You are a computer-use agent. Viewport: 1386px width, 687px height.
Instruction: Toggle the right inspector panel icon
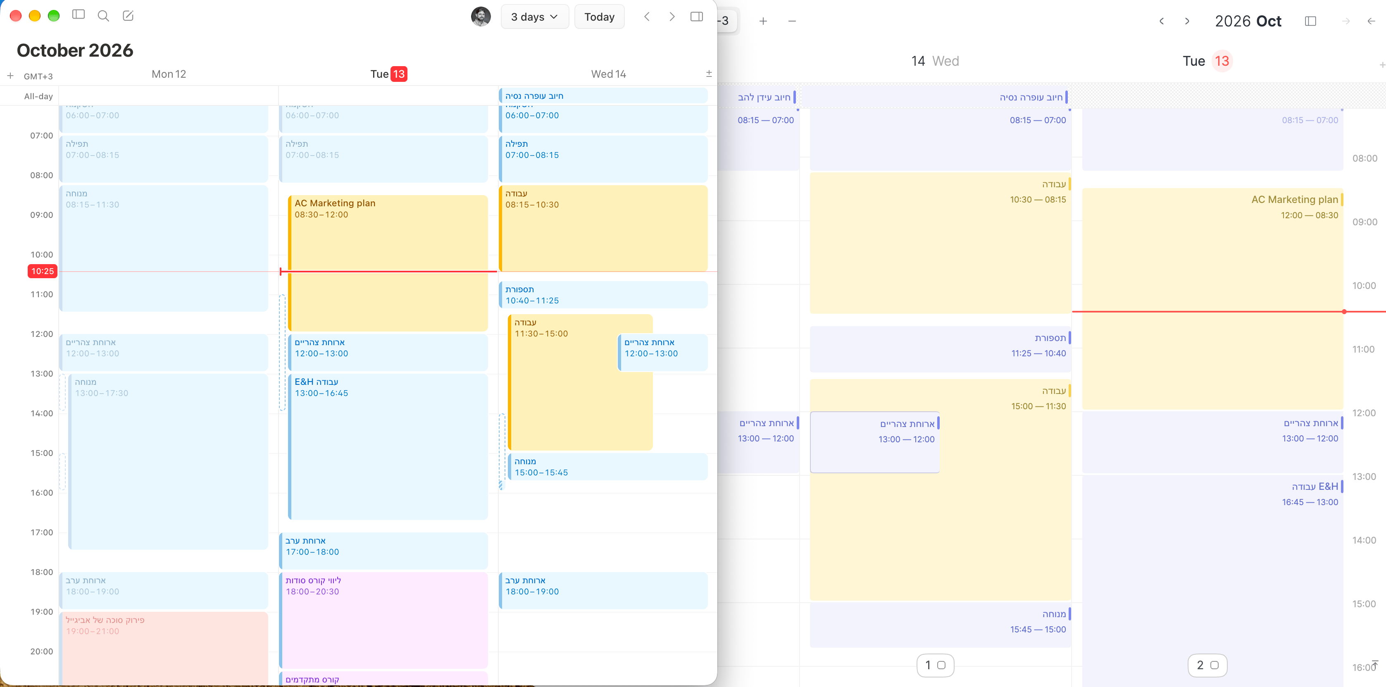tap(697, 17)
